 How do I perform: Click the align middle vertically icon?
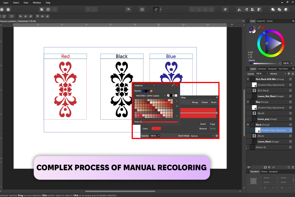coord(42,16)
